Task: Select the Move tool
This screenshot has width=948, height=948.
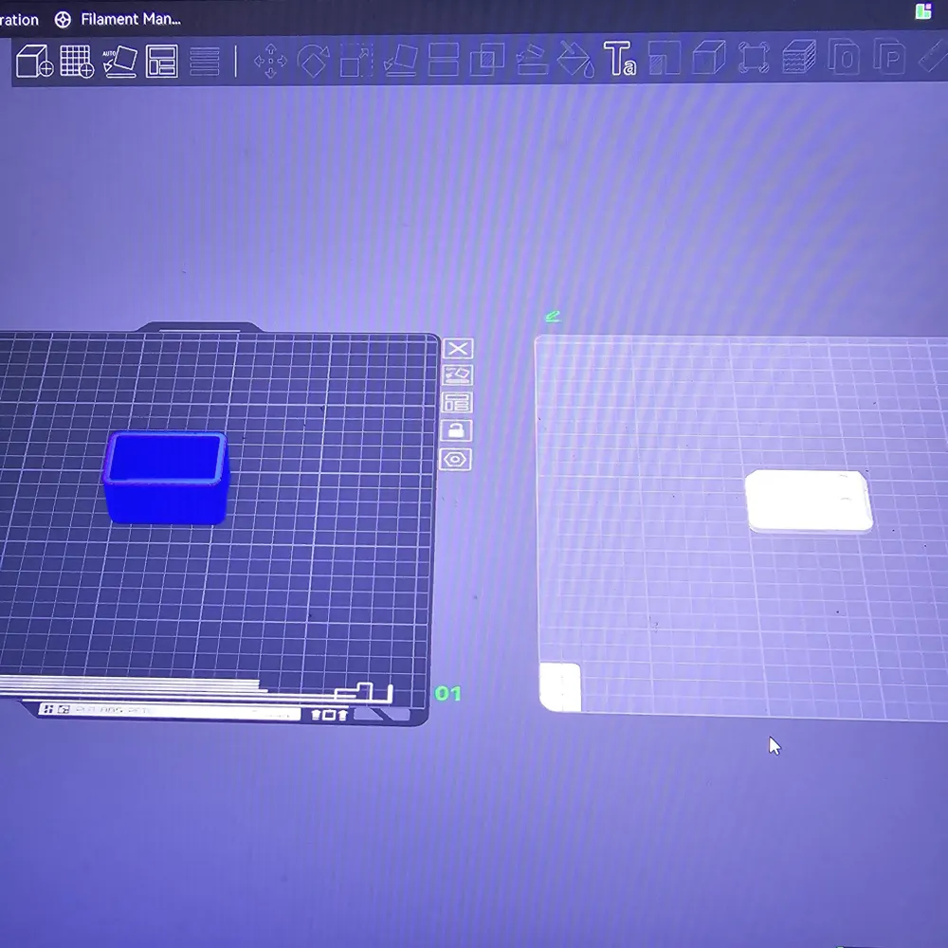Action: [270, 61]
